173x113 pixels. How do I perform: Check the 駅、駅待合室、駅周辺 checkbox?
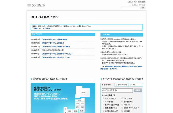[x=104, y=105]
